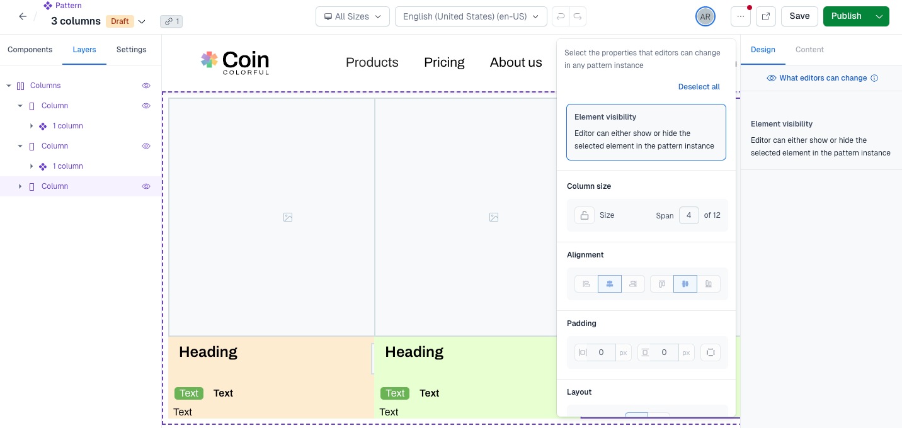This screenshot has width=902, height=428.
Task: Select the align vertical bottom icon
Action: click(x=709, y=284)
